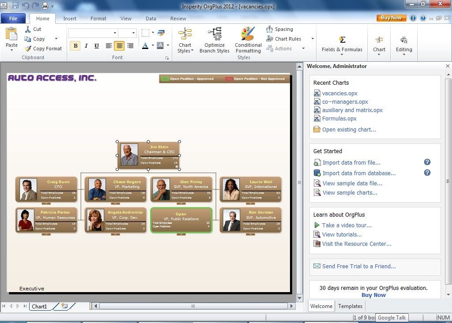Open Chart Rules
The width and height of the screenshot is (452, 323).
[x=284, y=39]
